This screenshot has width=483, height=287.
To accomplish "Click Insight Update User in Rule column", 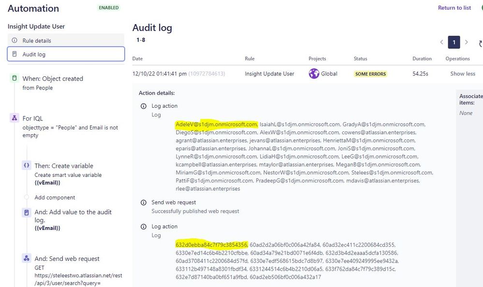I will (x=269, y=73).
